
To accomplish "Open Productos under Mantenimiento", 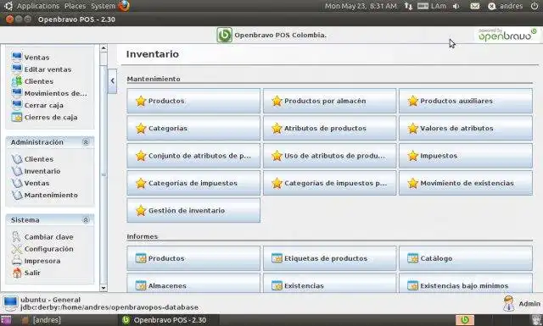I will pos(193,101).
